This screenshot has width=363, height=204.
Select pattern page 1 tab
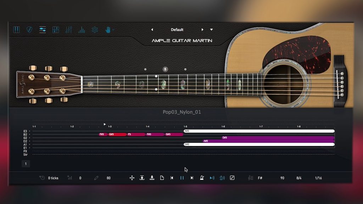coord(26,164)
